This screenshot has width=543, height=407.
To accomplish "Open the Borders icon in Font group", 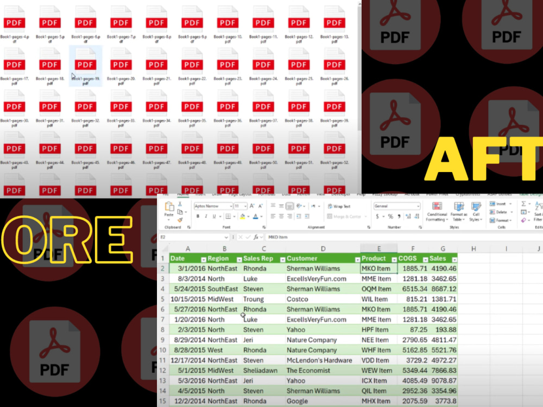I will pyautogui.click(x=228, y=217).
